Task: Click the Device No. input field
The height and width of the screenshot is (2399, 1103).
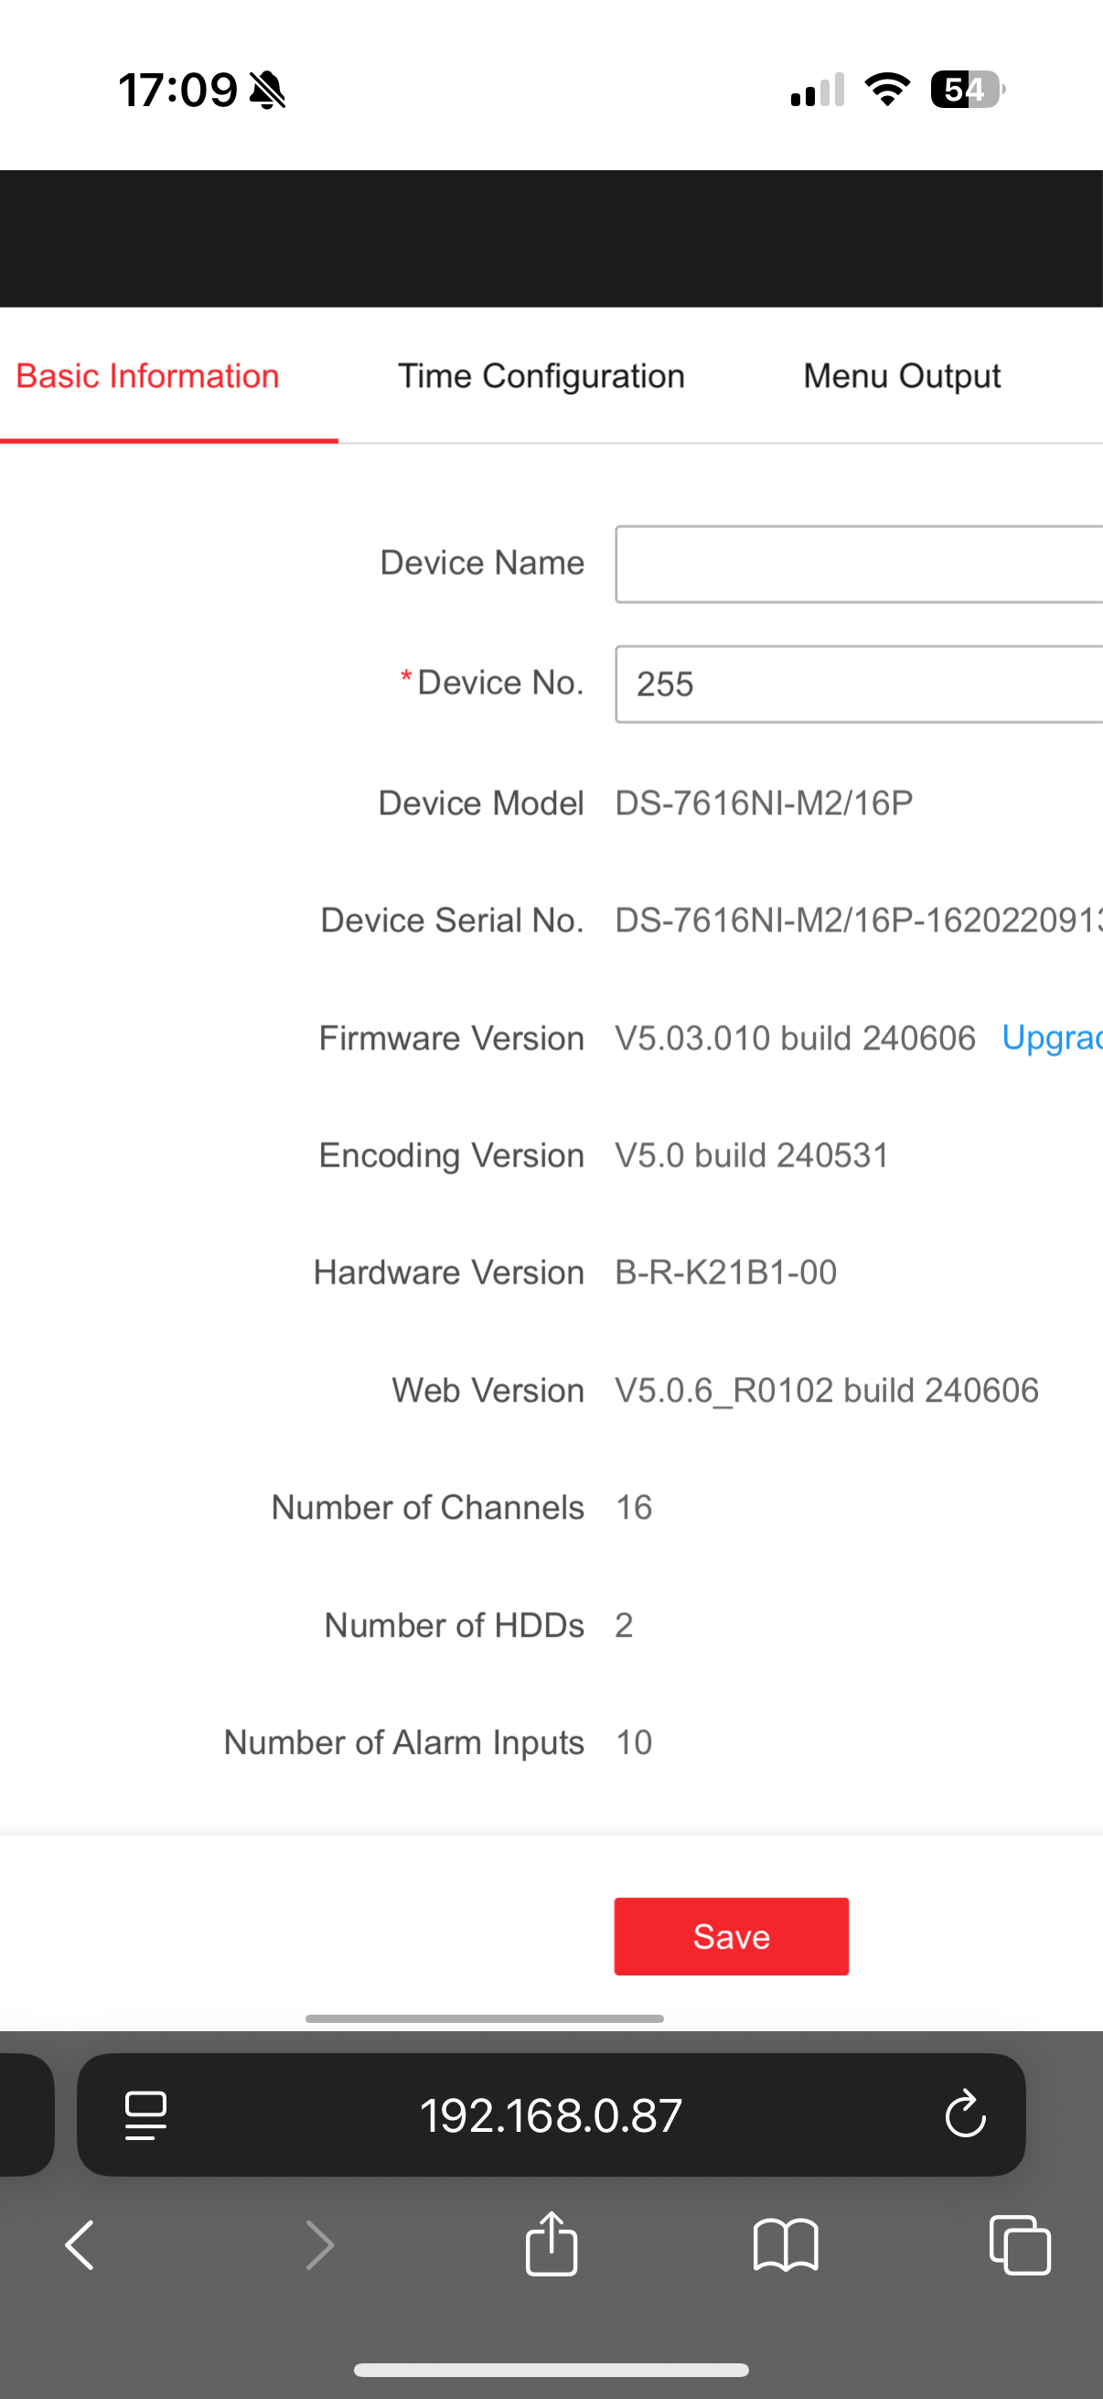Action: click(858, 684)
